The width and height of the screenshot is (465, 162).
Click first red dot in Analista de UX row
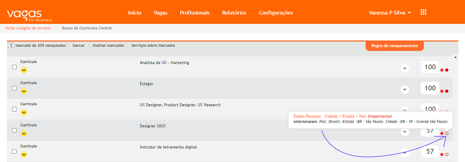[442, 70]
